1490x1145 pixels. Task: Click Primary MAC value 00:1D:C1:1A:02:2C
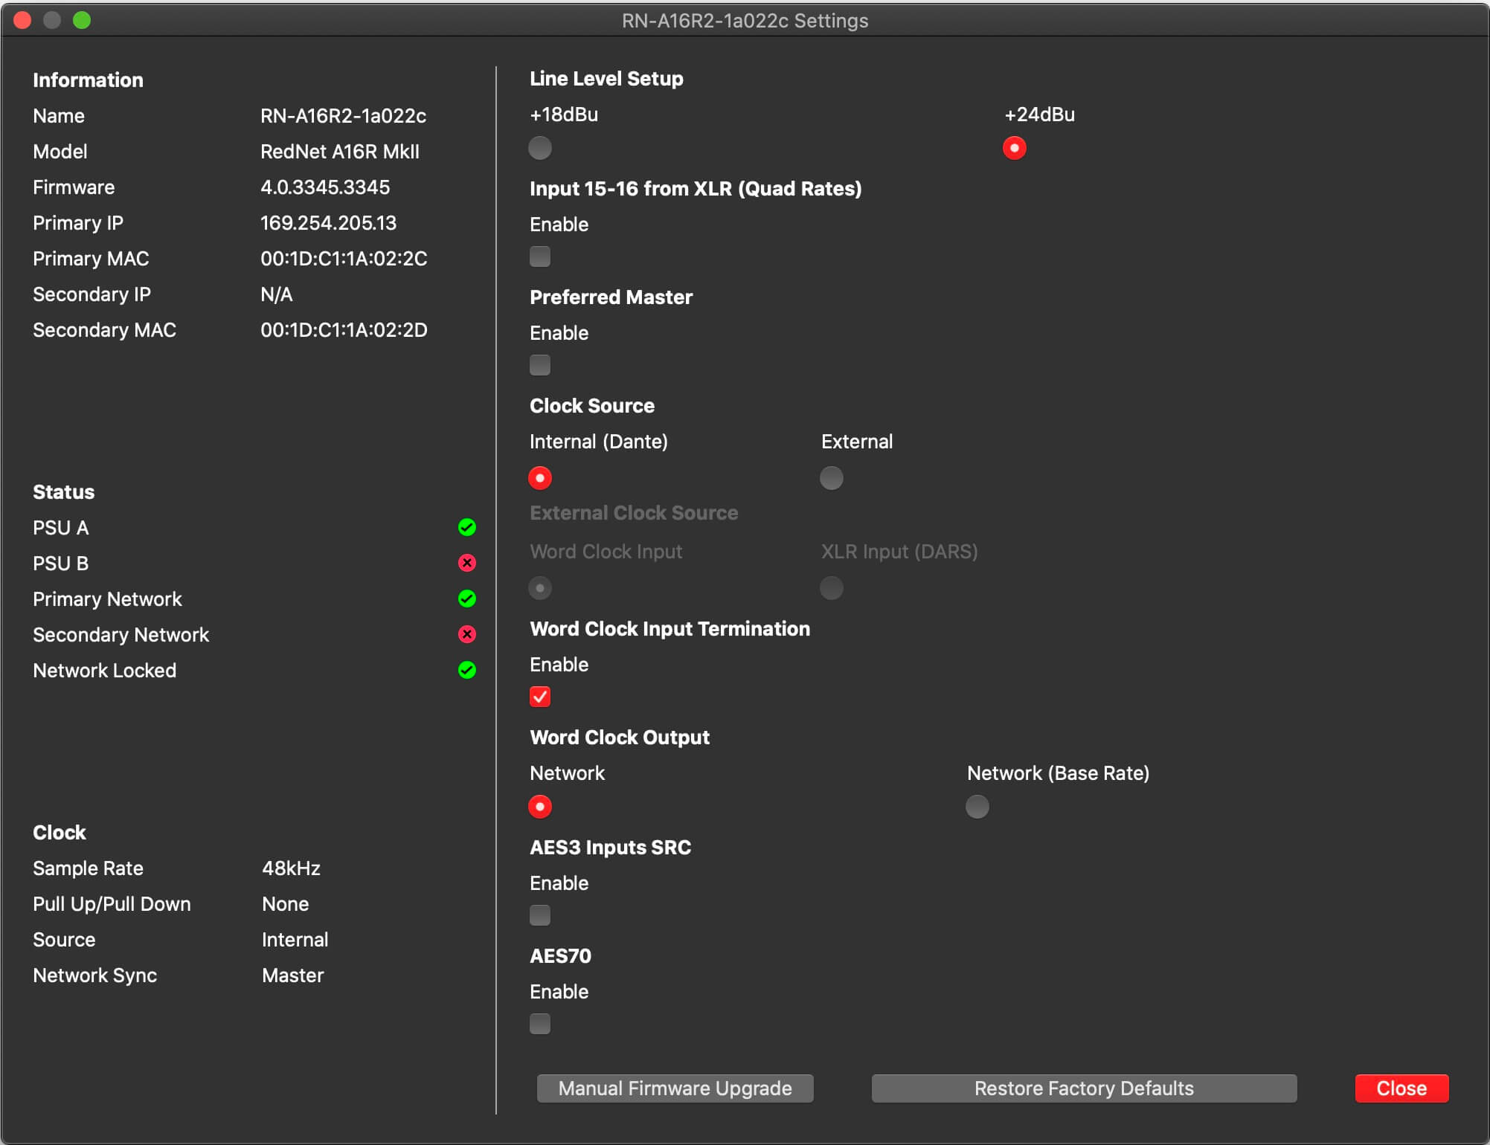point(344,259)
